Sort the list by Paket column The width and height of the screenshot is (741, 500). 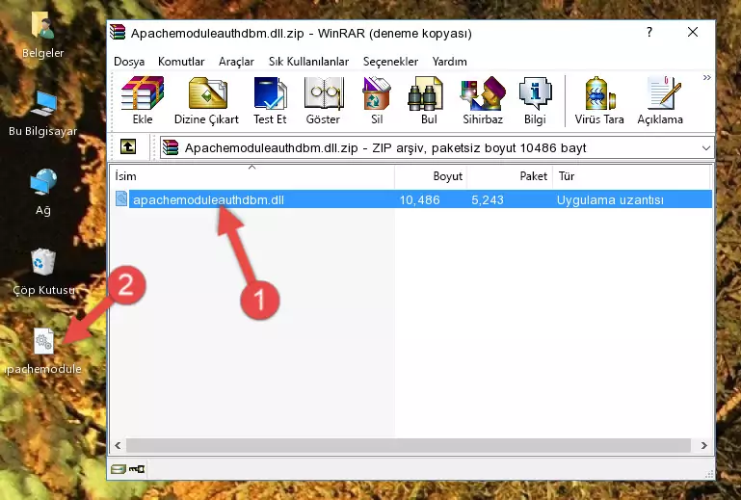click(x=510, y=175)
